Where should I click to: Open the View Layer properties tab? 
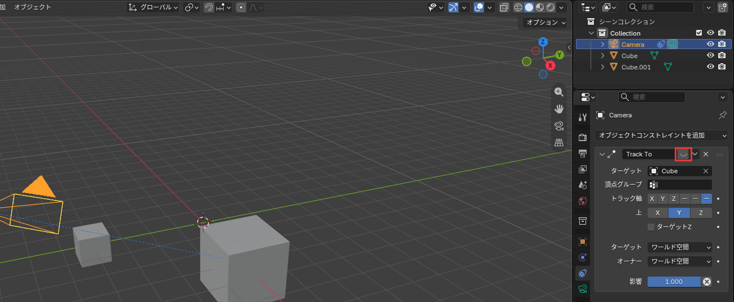[x=583, y=169]
